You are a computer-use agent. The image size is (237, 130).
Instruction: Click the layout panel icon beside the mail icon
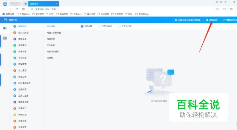click(x=231, y=9)
